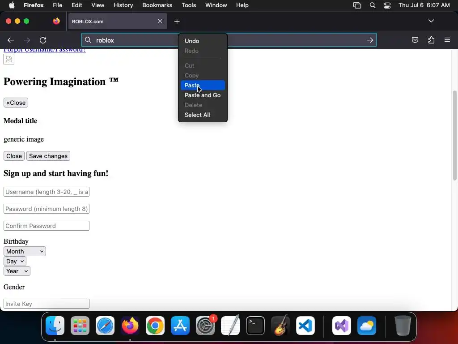Screen dimensions: 458x344
Task: Open Visual Studio in the Dock
Action: point(341,326)
